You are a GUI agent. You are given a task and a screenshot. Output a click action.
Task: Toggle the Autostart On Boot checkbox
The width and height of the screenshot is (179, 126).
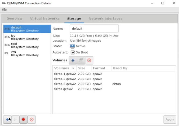pos(73,52)
